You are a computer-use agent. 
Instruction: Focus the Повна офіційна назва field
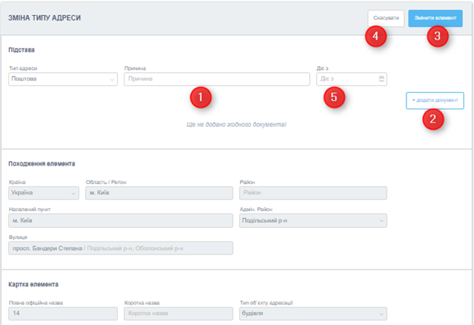pyautogui.click(x=62, y=313)
